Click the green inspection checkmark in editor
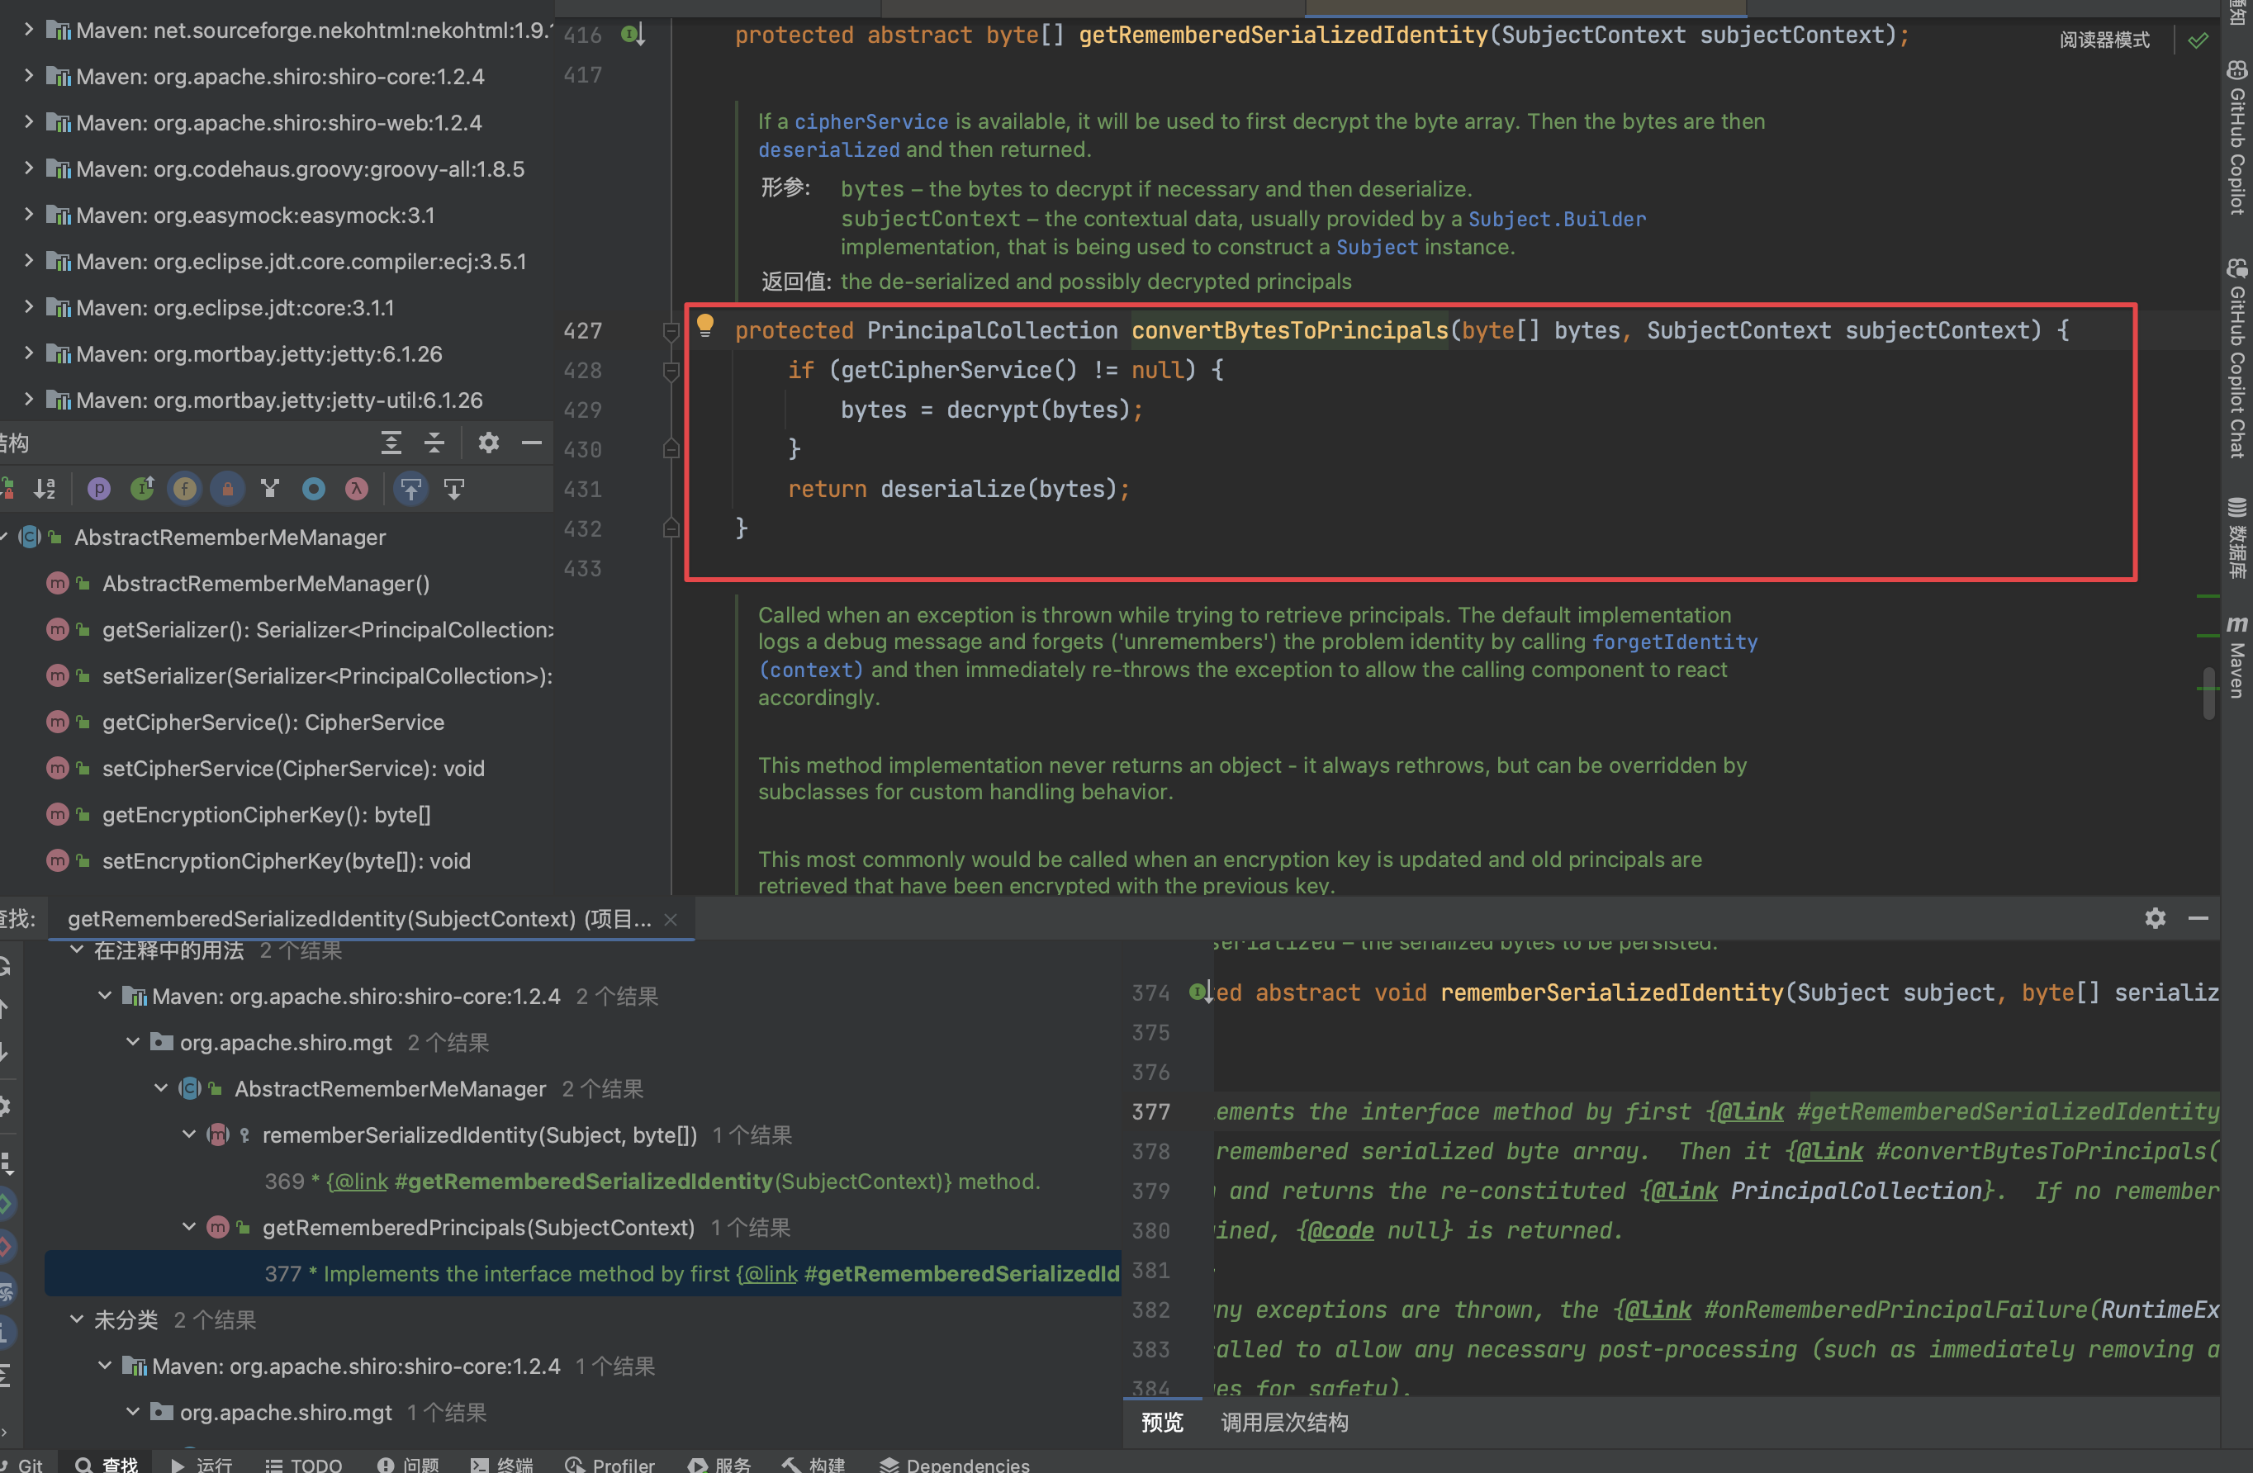 2199,40
